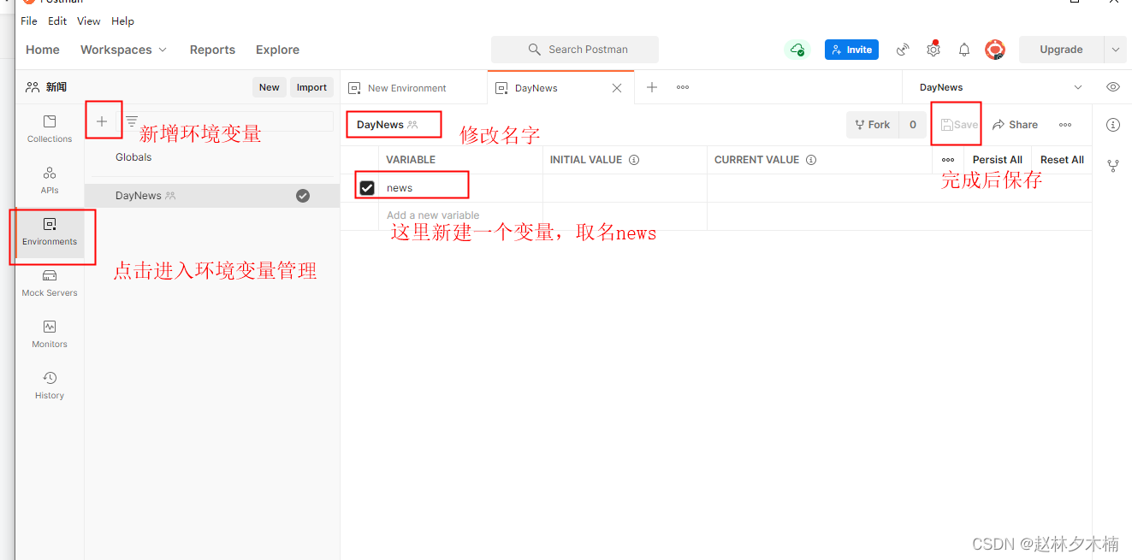Click the New button
The image size is (1132, 560).
270,87
